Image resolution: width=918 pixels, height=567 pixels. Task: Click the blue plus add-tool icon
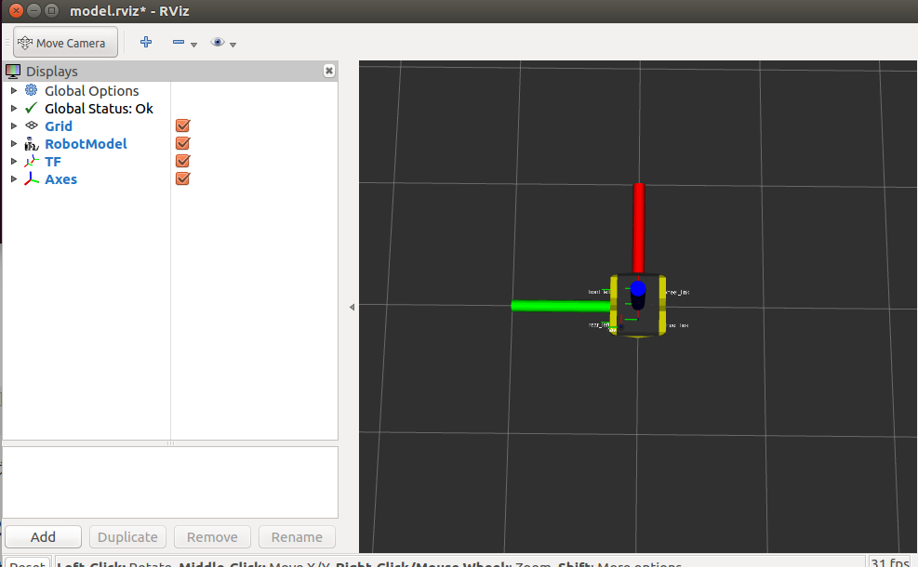pyautogui.click(x=146, y=42)
